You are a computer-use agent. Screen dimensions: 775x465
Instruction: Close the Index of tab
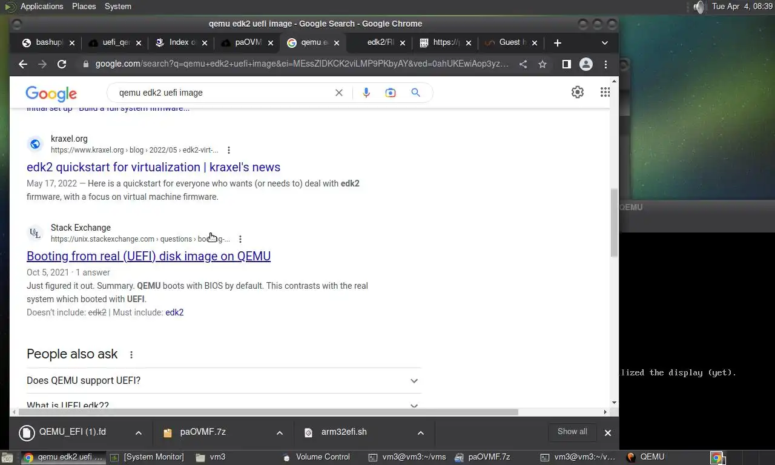point(205,43)
